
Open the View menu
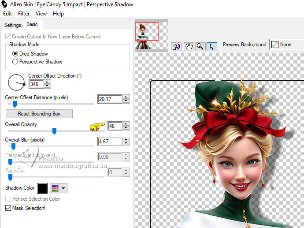point(41,14)
